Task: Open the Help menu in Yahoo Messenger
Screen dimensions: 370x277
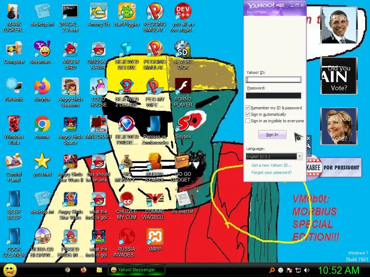Action: point(275,12)
